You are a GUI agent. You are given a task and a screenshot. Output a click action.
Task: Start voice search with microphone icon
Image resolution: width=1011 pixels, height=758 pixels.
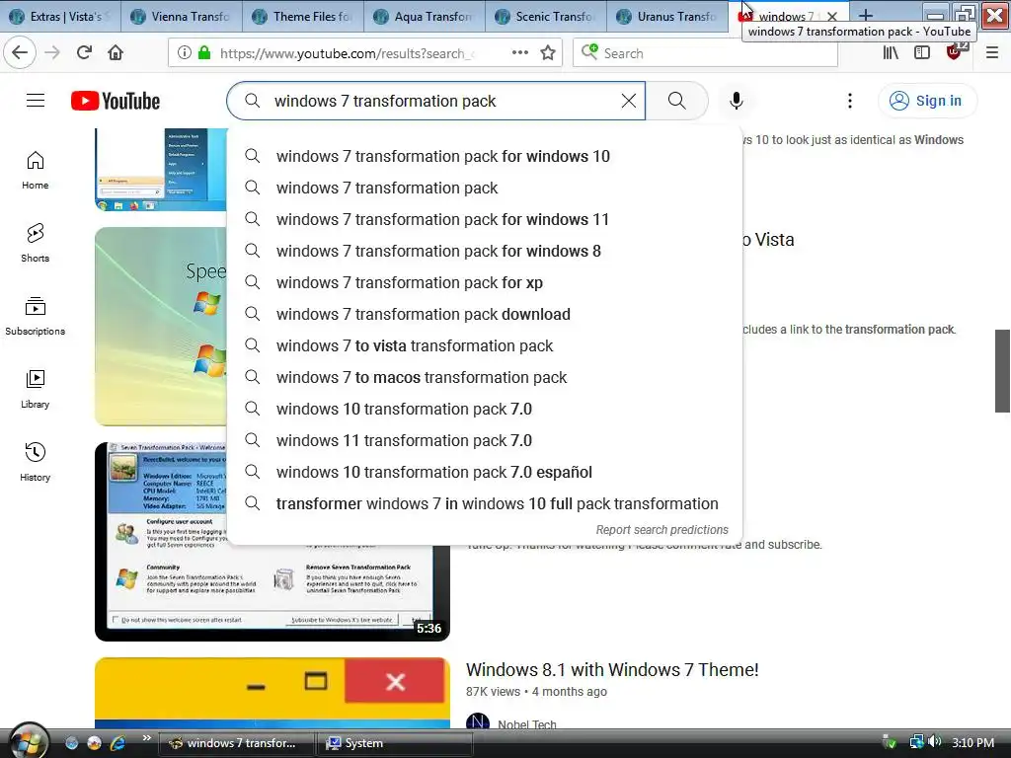pos(737,101)
